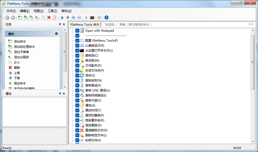Open the 视图(V) menu
The image size is (258, 152).
[x=38, y=11]
